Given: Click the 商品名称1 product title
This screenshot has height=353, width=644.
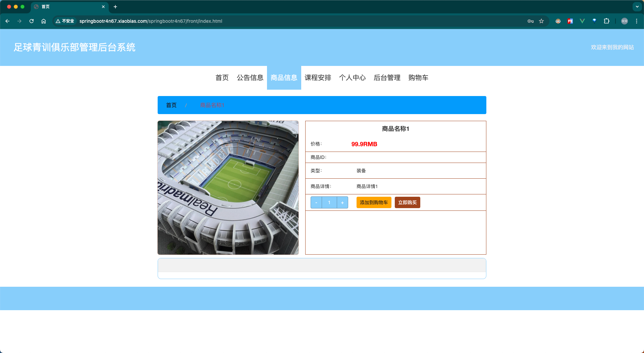Looking at the screenshot, I should click(x=396, y=129).
